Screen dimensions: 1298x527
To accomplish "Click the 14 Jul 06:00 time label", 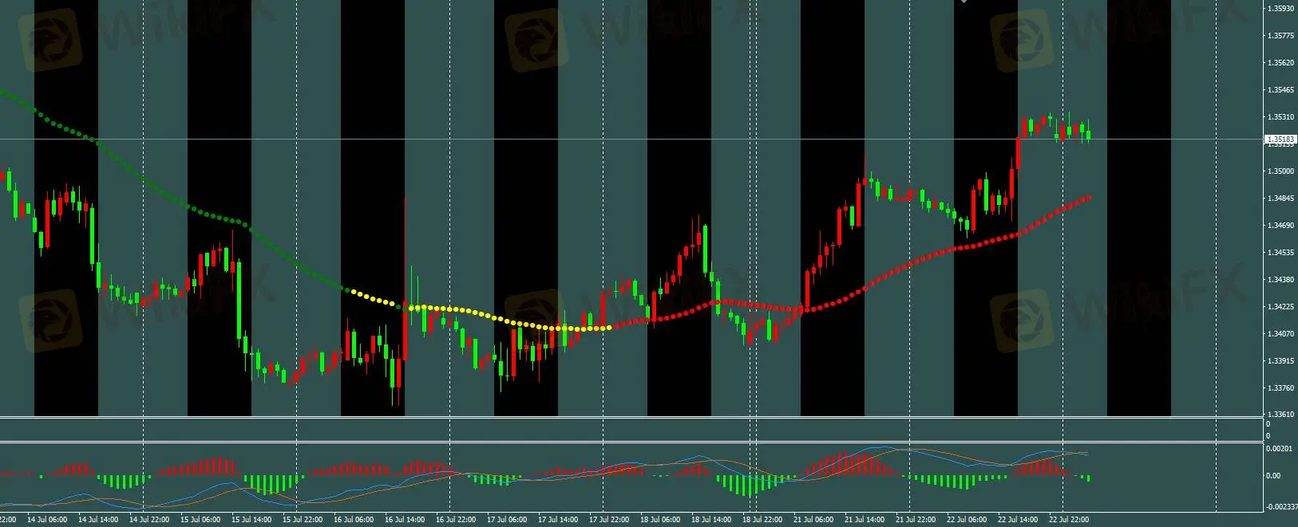I will tap(47, 520).
